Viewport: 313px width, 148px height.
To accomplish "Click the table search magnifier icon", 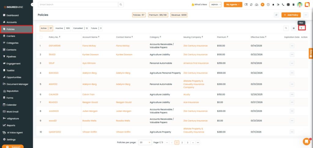I will coord(286,28).
